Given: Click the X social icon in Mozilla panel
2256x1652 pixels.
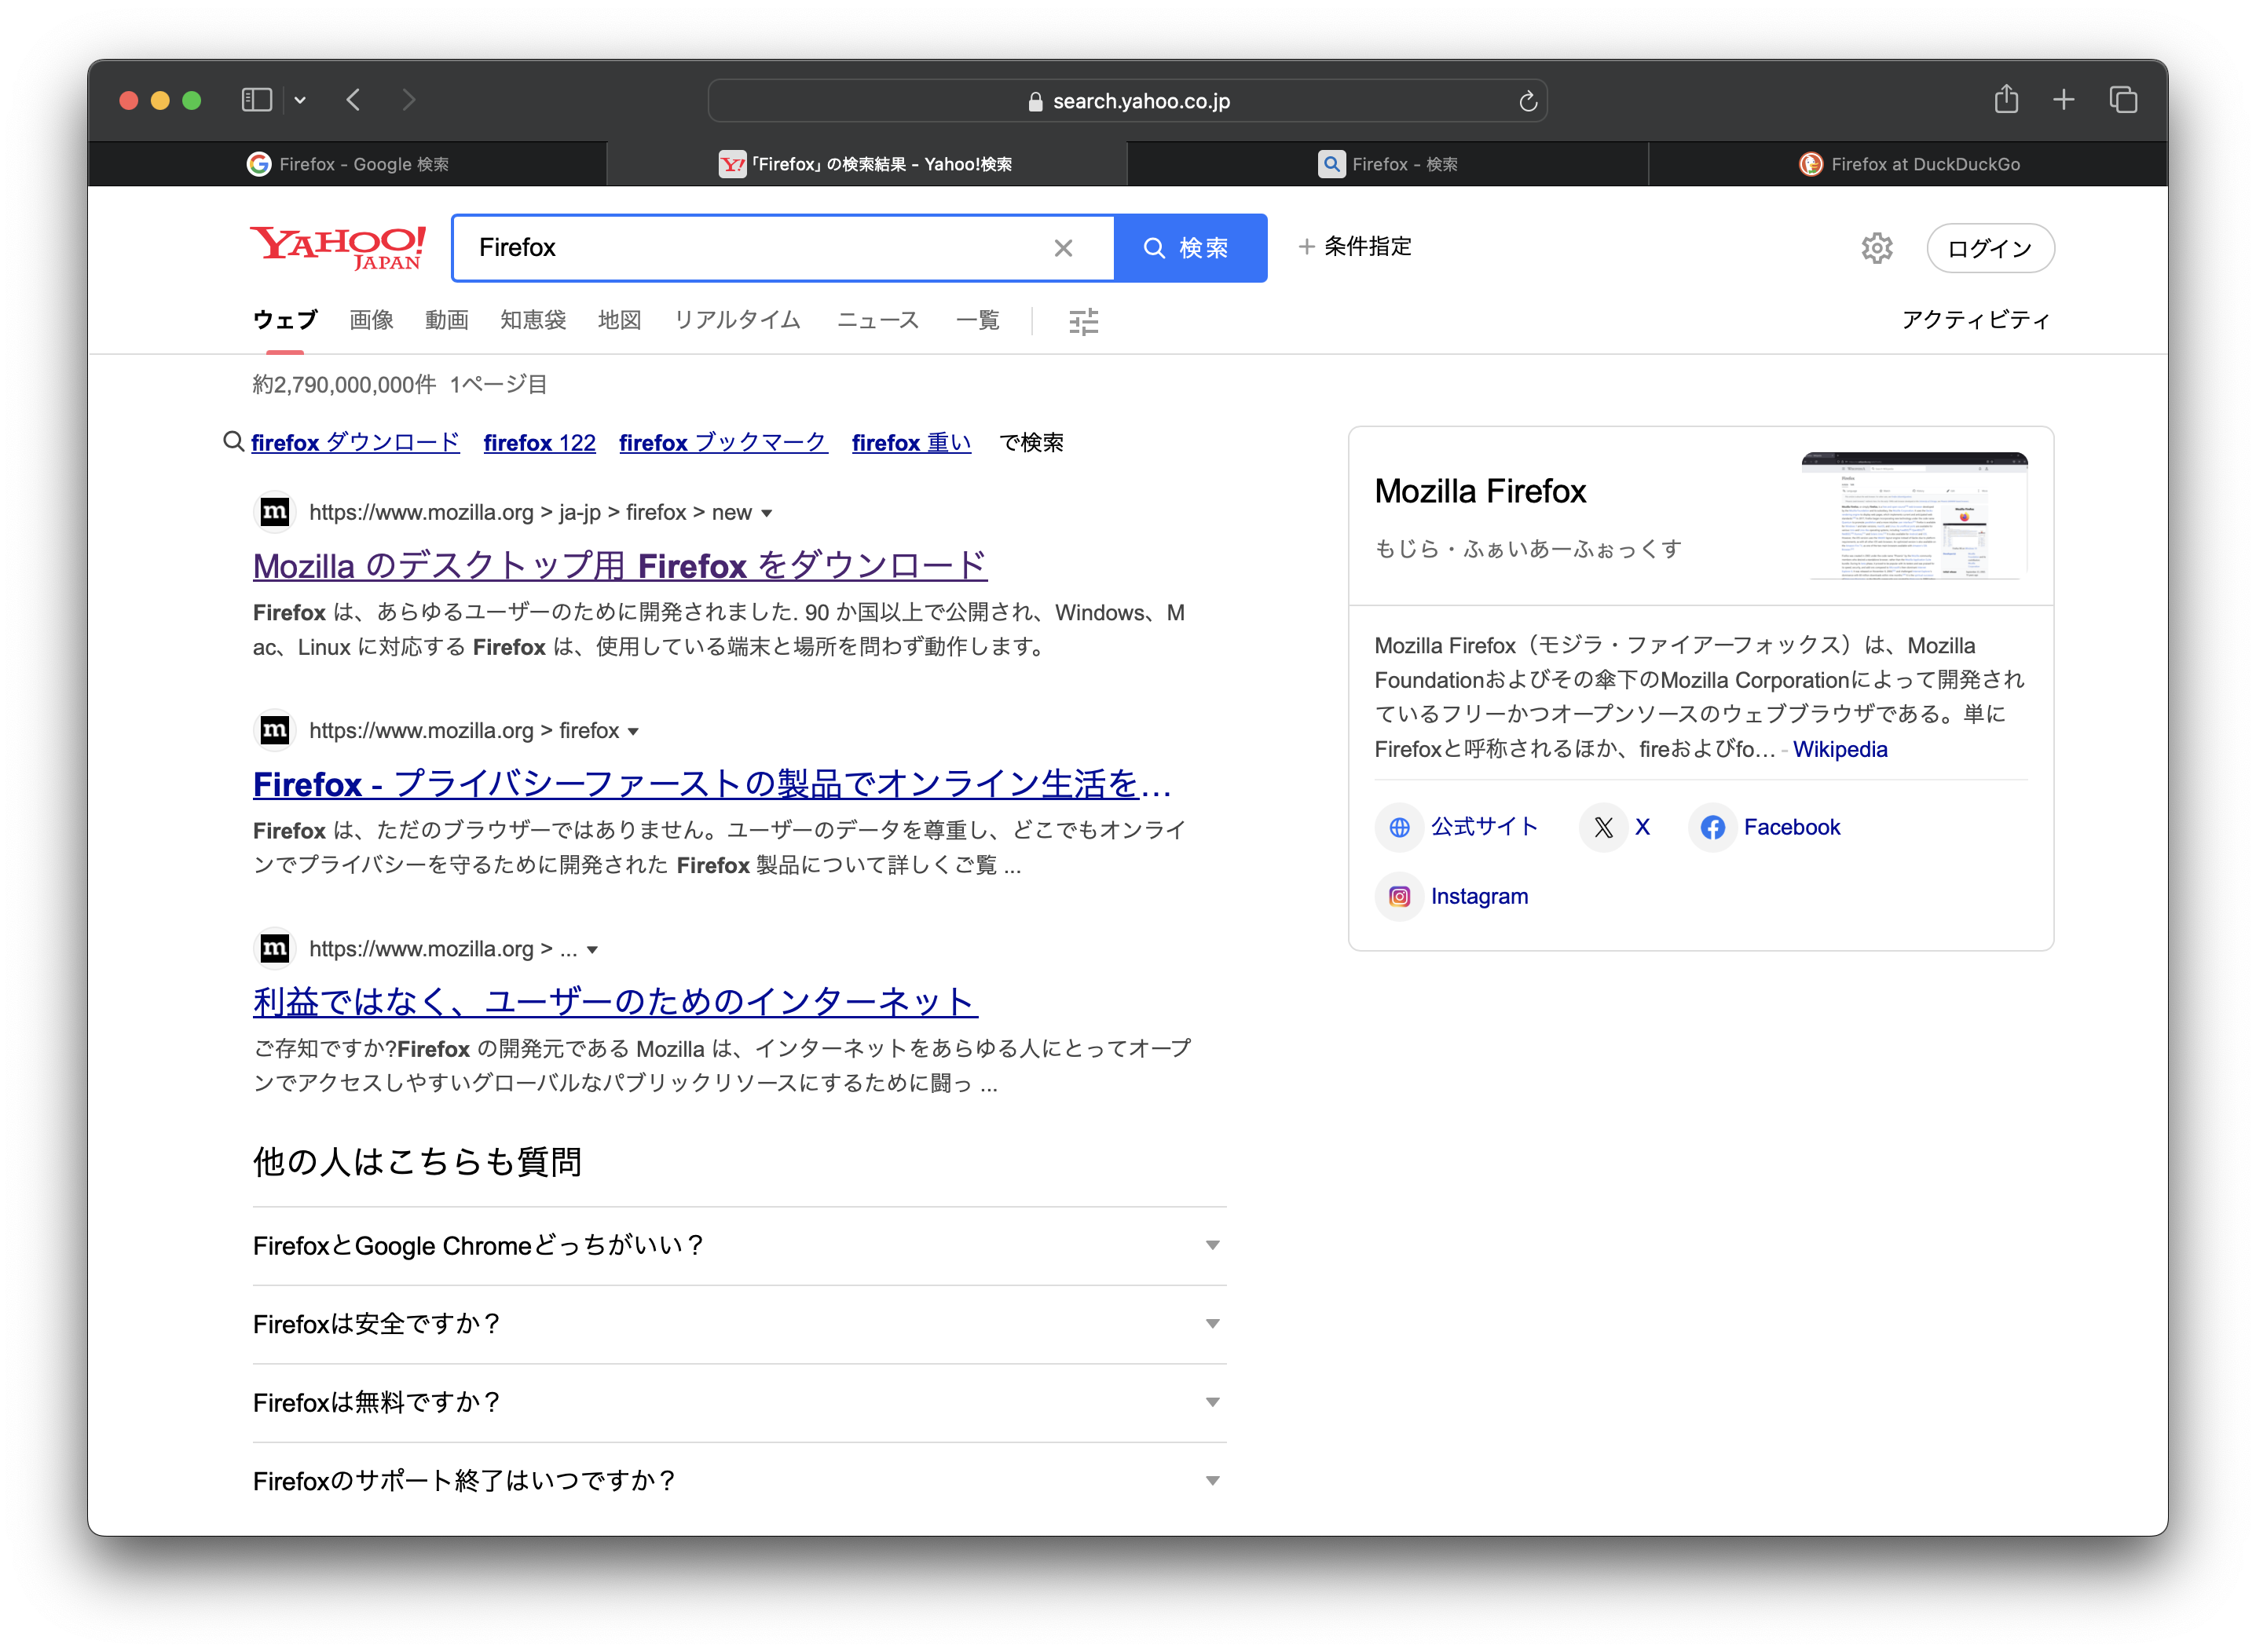Looking at the screenshot, I should point(1604,828).
